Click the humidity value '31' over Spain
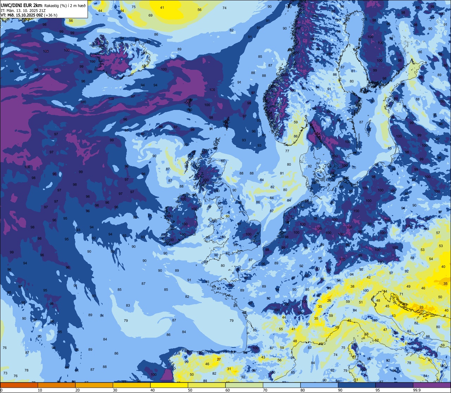Viewport: 451px width, 393px height. [229, 369]
